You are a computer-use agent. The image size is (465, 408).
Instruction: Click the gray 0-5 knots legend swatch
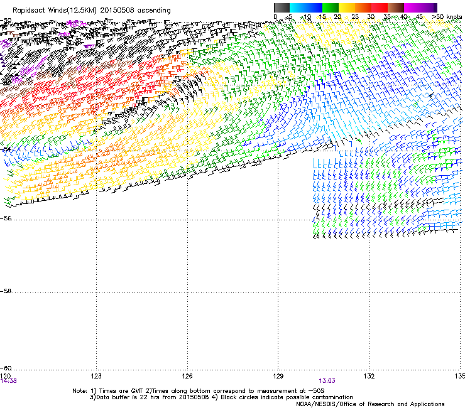coord(282,8)
